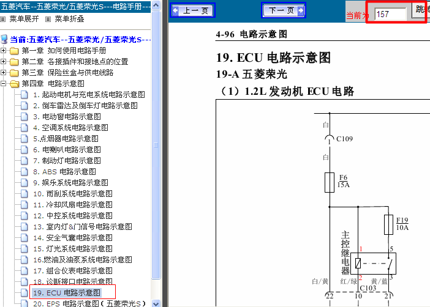Expand 第三章 保险丝盒与供电线路 with plus box
Screen dimensions: 430x307
pos(3,72)
